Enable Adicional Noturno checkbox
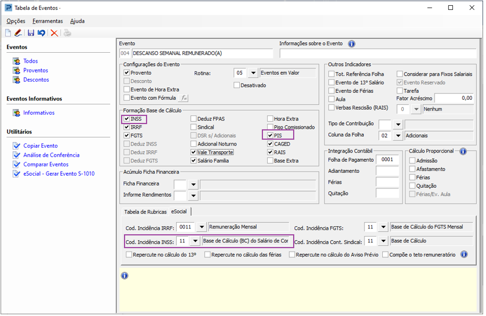Screen dimensions: 486x316 click(x=193, y=144)
